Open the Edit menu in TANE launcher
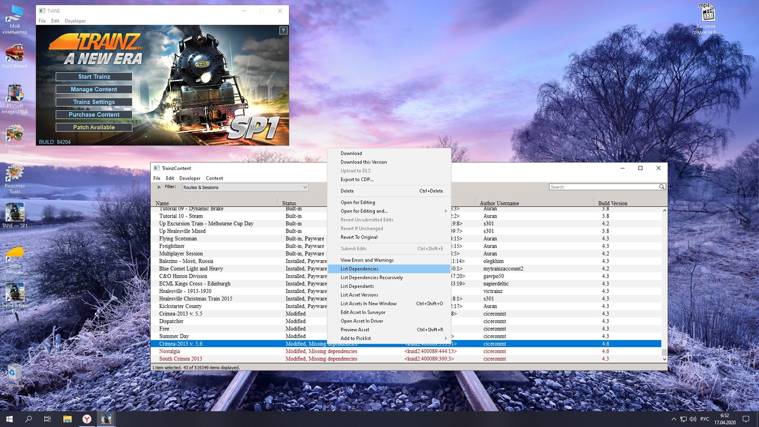 pos(55,21)
